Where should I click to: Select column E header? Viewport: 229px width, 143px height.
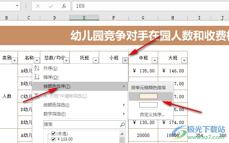[84, 18]
